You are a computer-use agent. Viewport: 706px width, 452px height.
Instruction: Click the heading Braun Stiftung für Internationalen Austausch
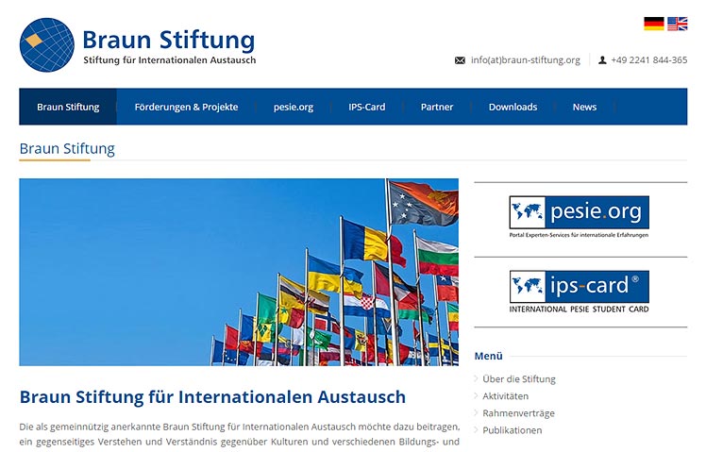click(x=212, y=397)
